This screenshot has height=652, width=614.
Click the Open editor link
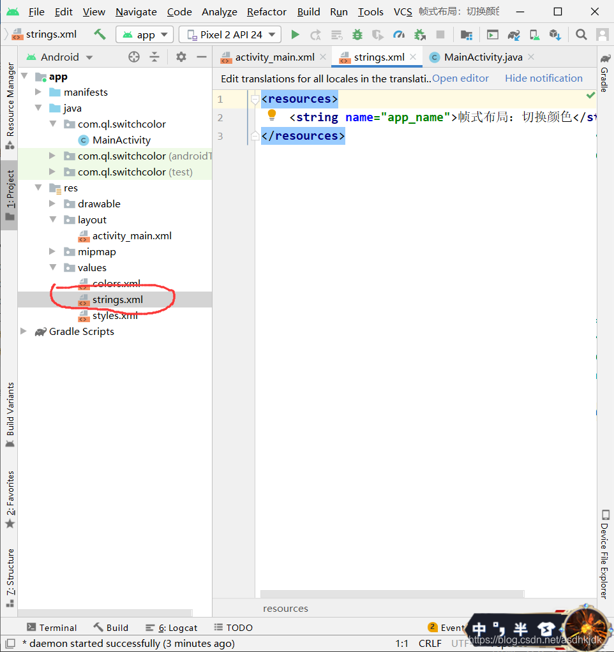tap(460, 78)
